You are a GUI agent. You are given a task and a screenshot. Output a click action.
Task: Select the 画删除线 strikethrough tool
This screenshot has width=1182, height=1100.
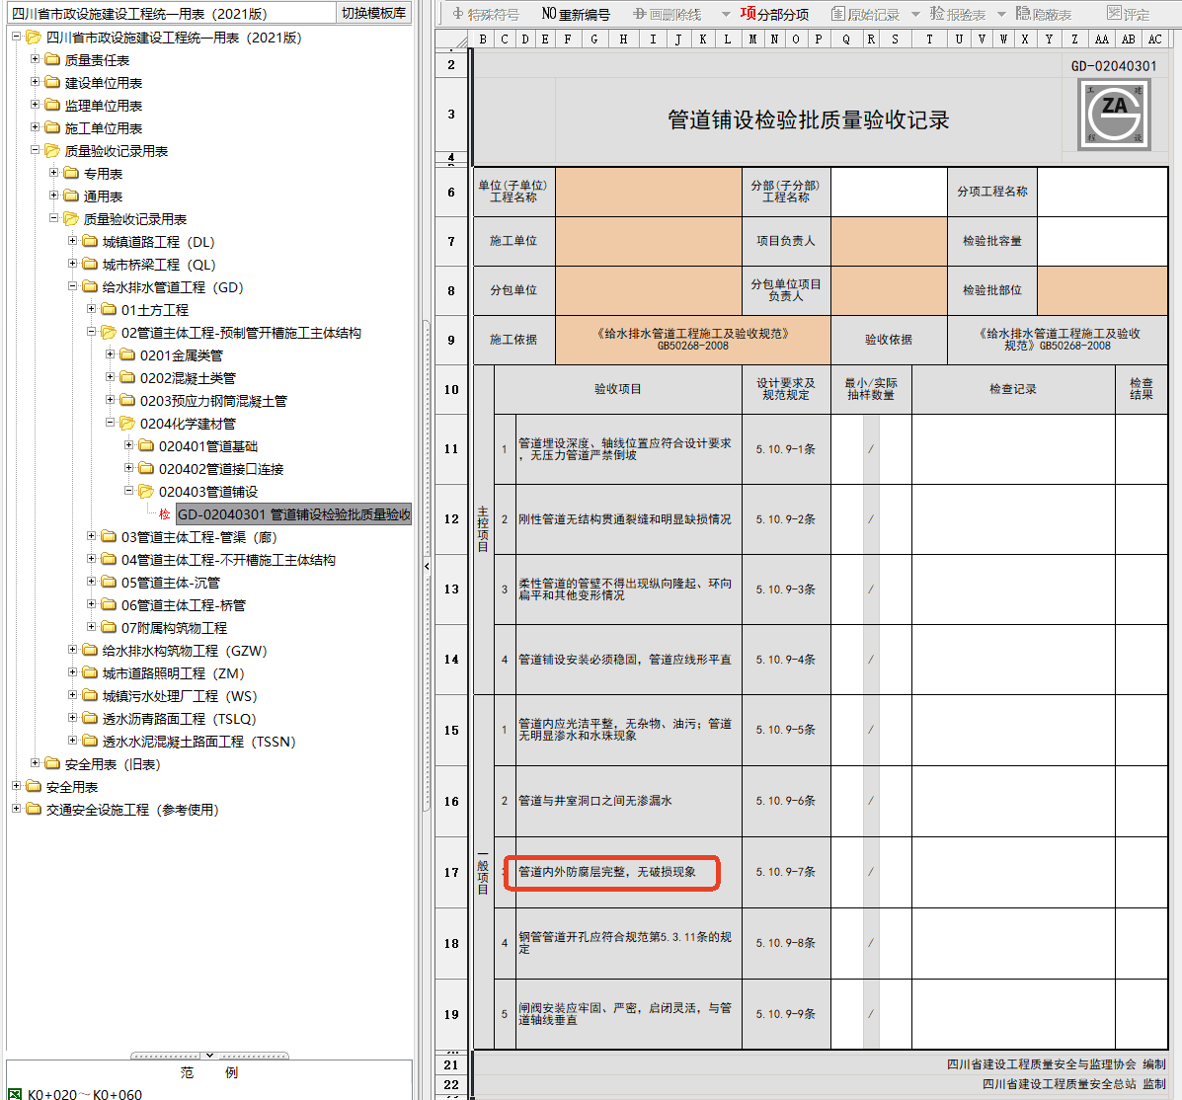667,14
